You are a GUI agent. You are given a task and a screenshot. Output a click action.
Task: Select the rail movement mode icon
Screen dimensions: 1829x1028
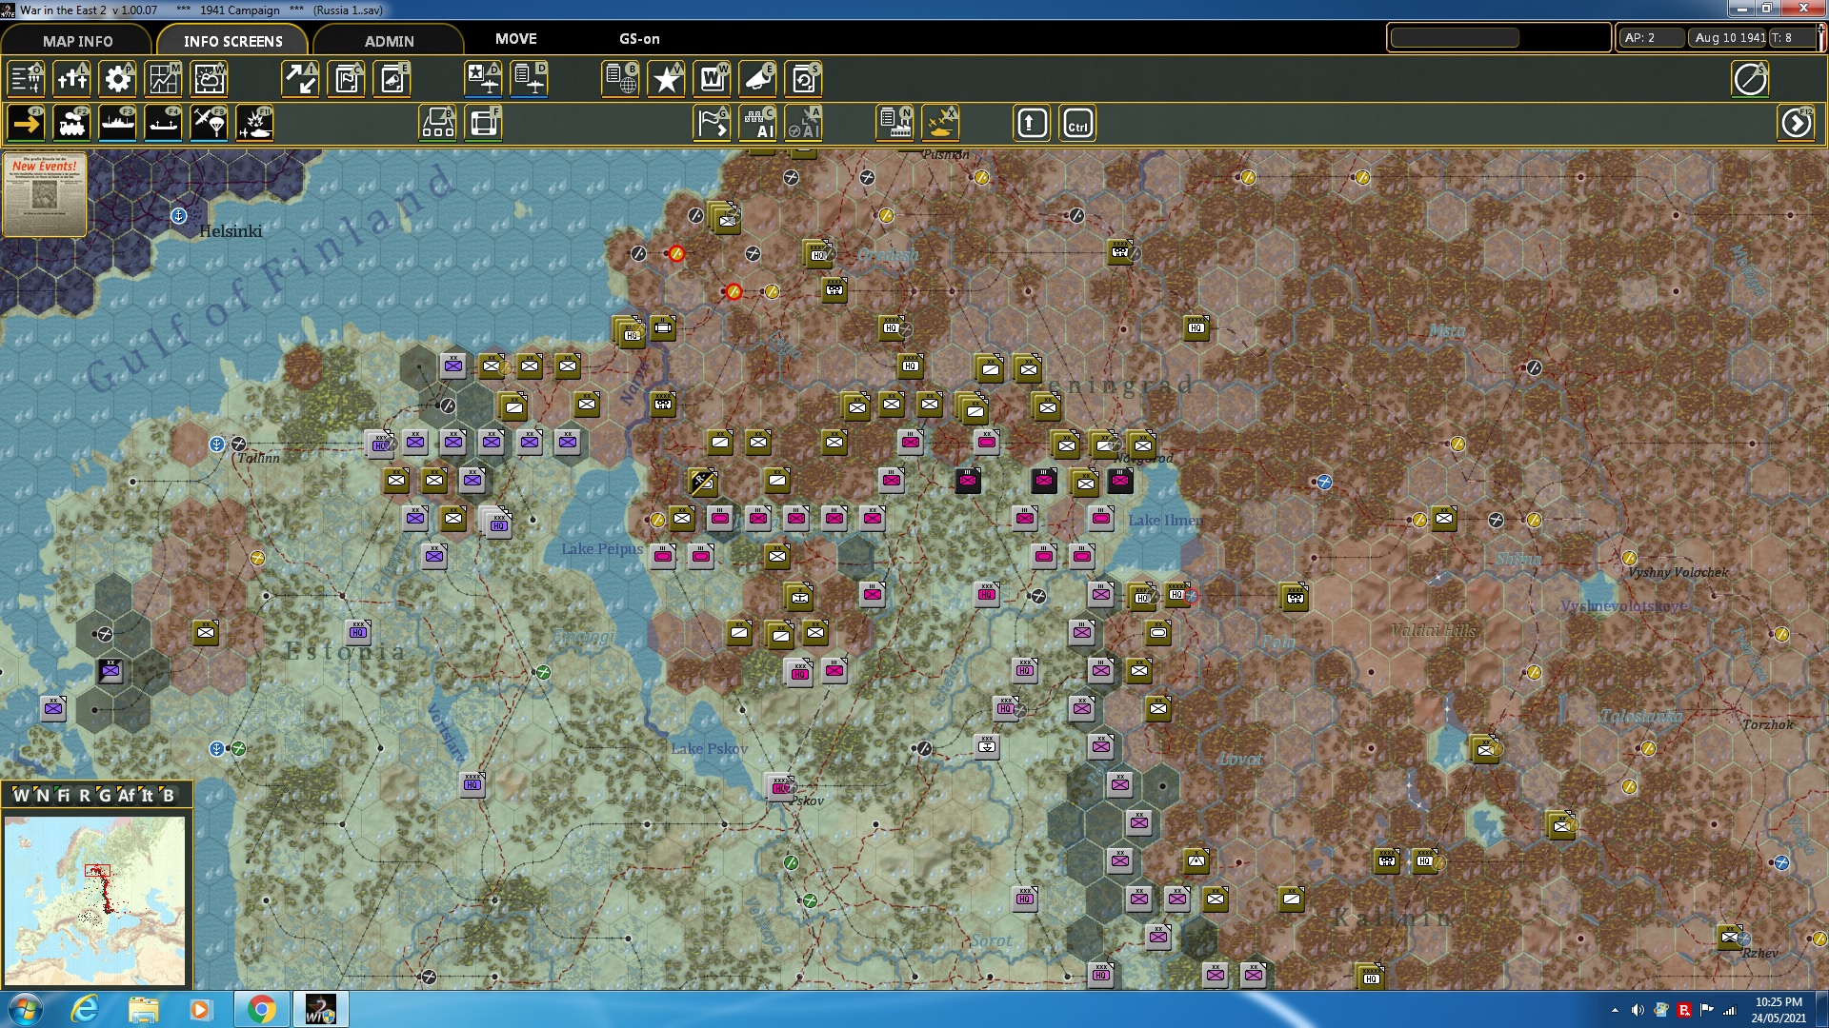[71, 124]
